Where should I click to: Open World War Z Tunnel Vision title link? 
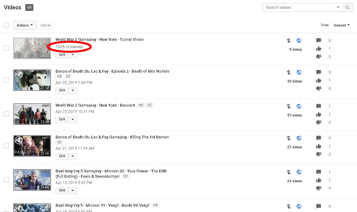100,39
